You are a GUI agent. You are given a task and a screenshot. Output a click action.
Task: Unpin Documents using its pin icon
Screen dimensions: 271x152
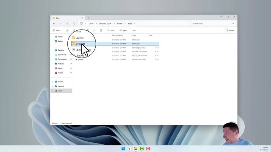(71, 59)
